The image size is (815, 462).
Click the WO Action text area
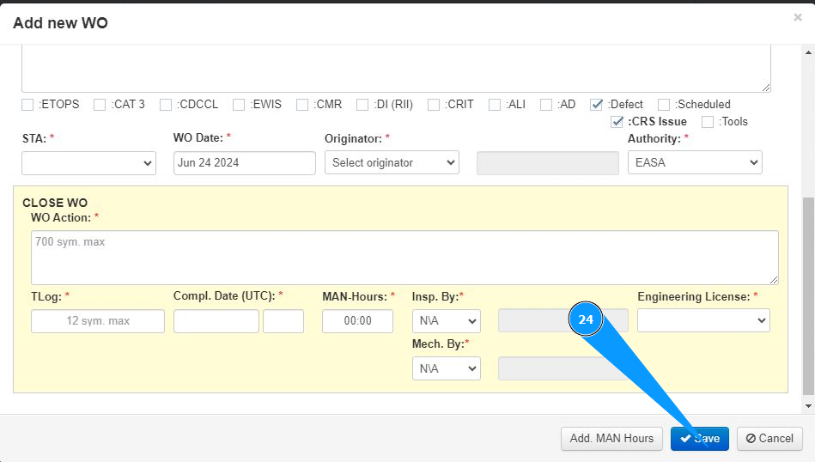tap(404, 257)
